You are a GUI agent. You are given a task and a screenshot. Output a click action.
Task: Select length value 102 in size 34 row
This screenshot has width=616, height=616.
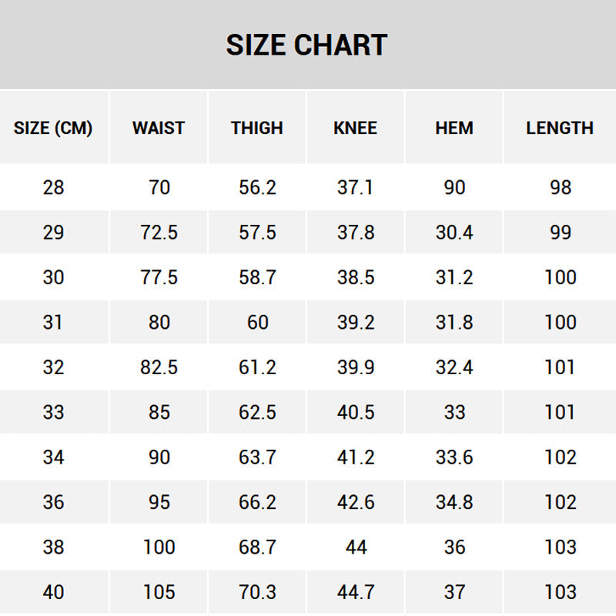tap(560, 457)
